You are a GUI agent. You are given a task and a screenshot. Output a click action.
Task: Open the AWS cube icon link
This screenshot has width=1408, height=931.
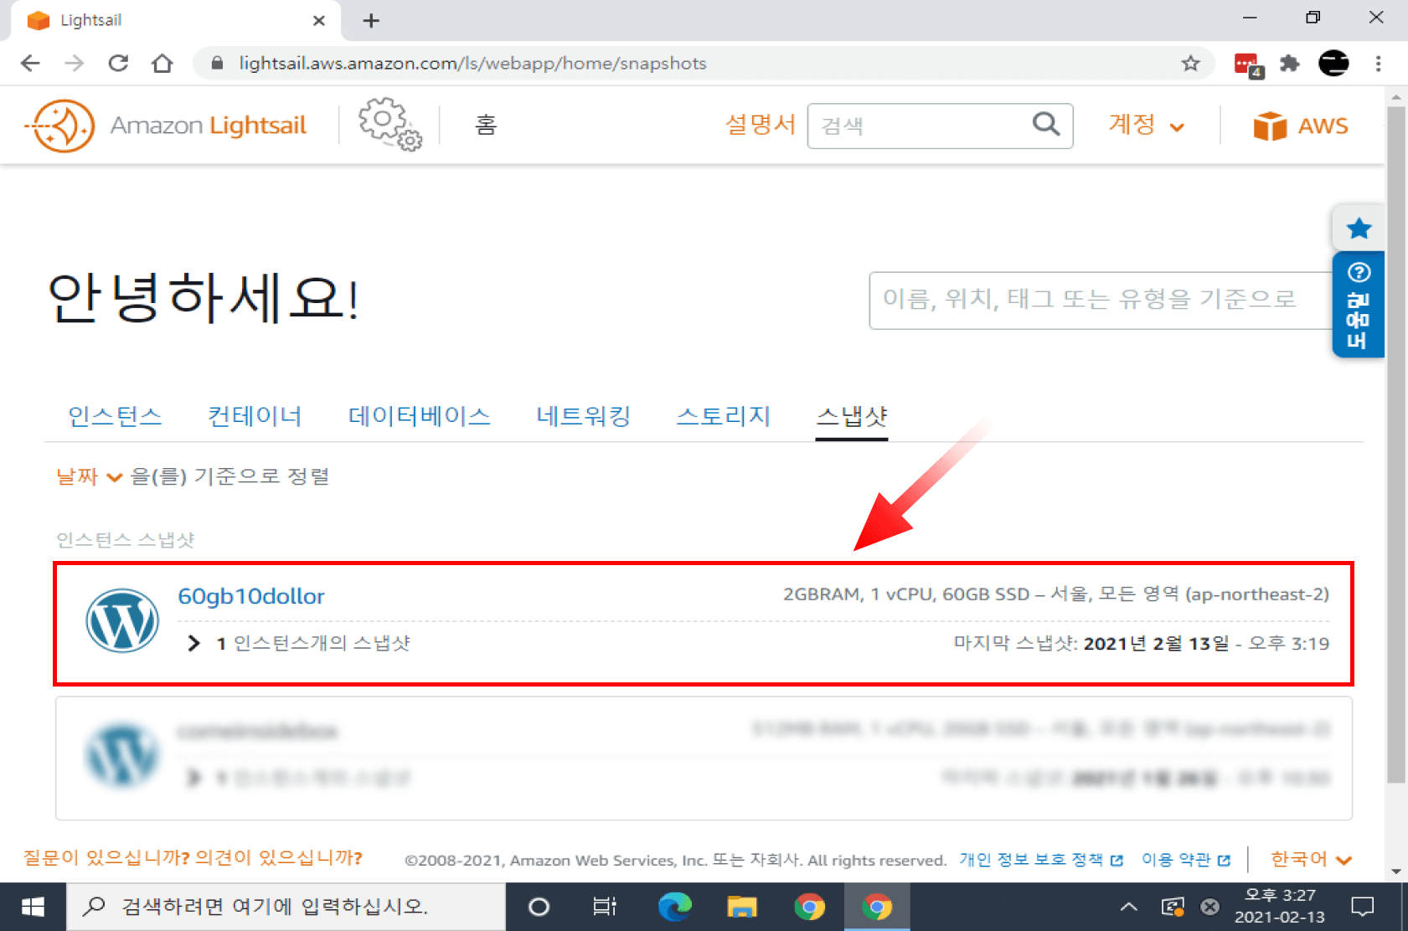pyautogui.click(x=1300, y=126)
